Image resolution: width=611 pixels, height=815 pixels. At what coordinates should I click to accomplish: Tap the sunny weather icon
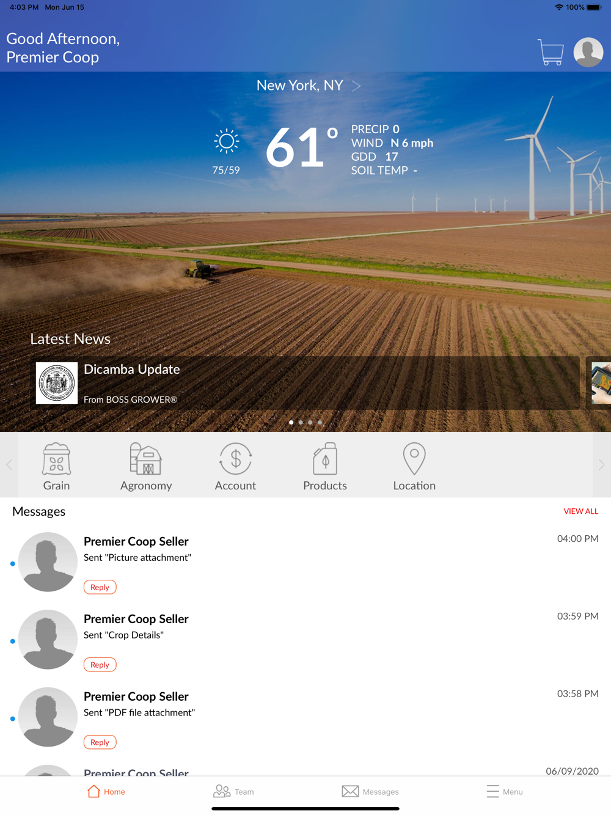point(226,141)
